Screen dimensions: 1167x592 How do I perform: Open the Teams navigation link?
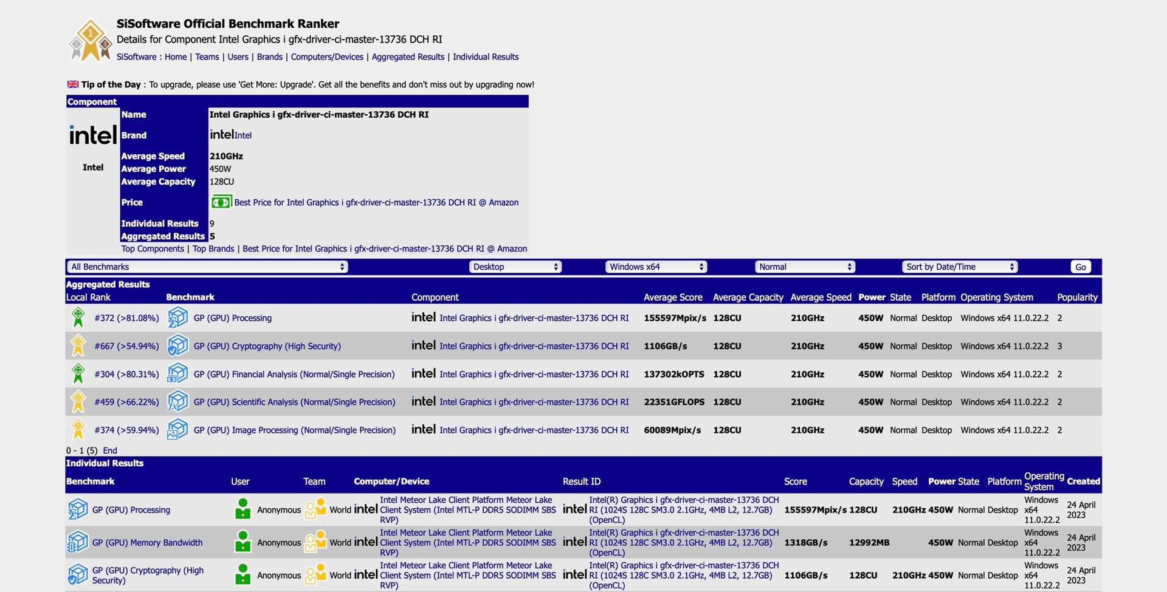[x=207, y=56]
